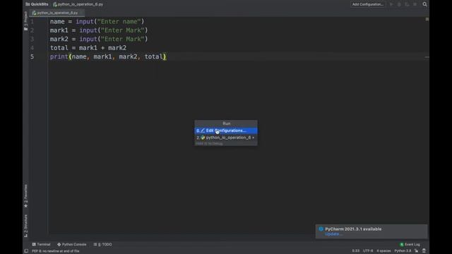Click the Run with Coverage icon
This screenshot has width=452, height=254.
[407, 4]
